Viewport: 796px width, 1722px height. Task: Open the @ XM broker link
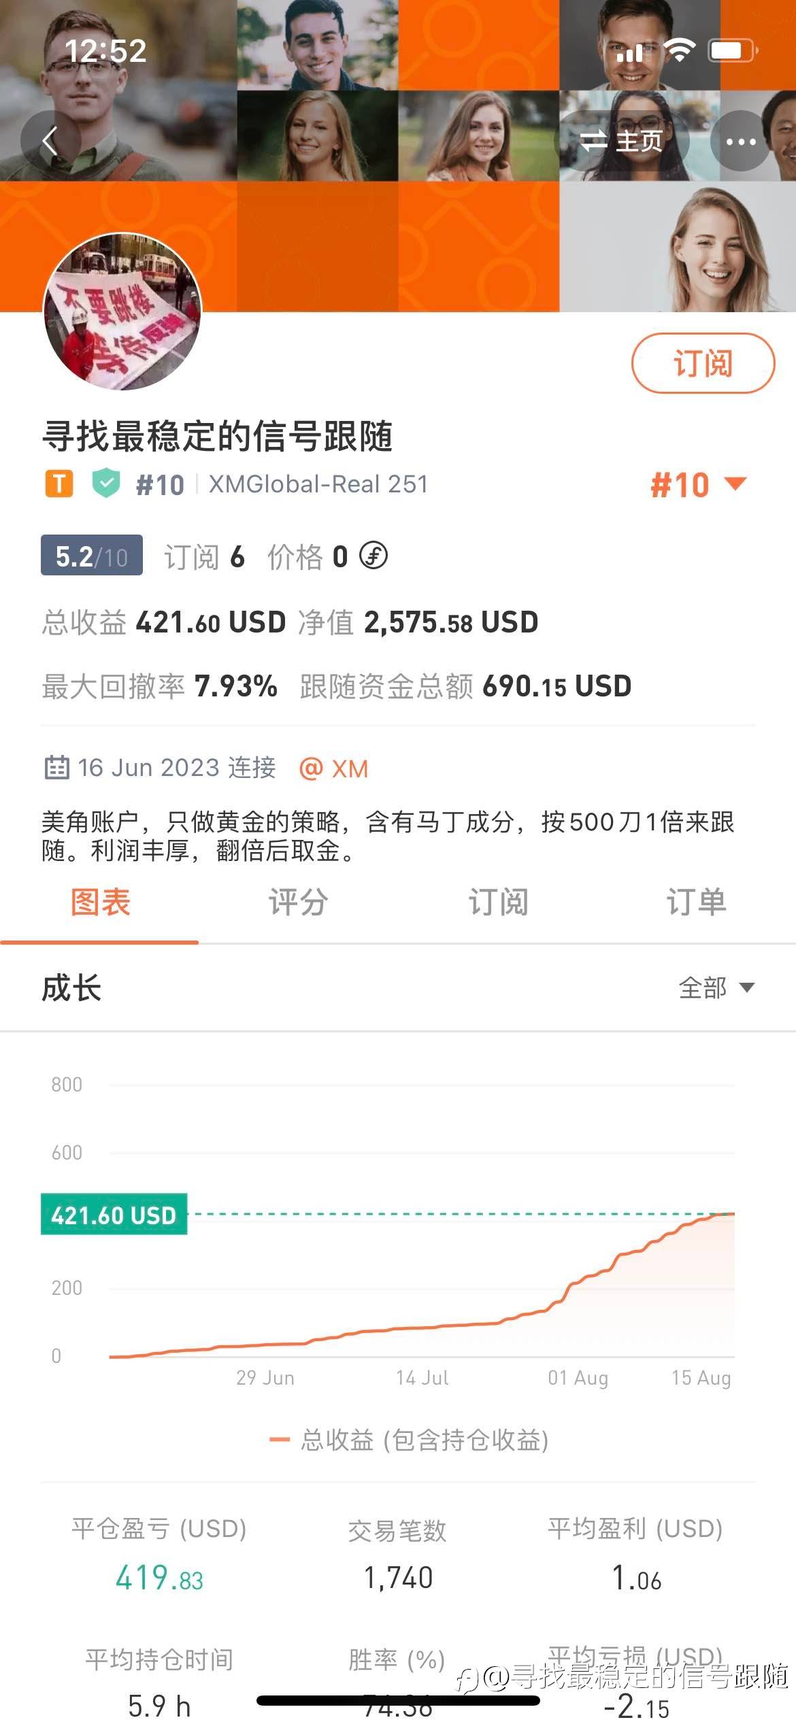[x=334, y=769]
